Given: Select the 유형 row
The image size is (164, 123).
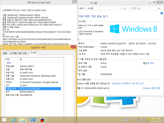Looking at the screenshot, I should coord(33,69).
